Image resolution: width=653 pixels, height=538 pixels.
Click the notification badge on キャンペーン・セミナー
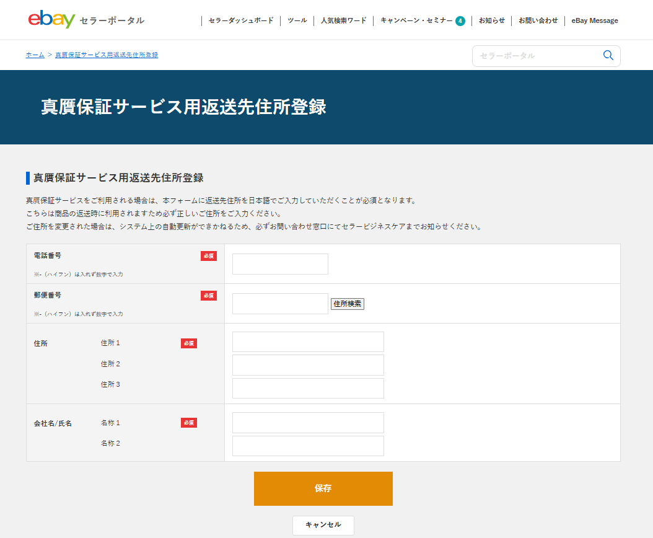point(460,20)
